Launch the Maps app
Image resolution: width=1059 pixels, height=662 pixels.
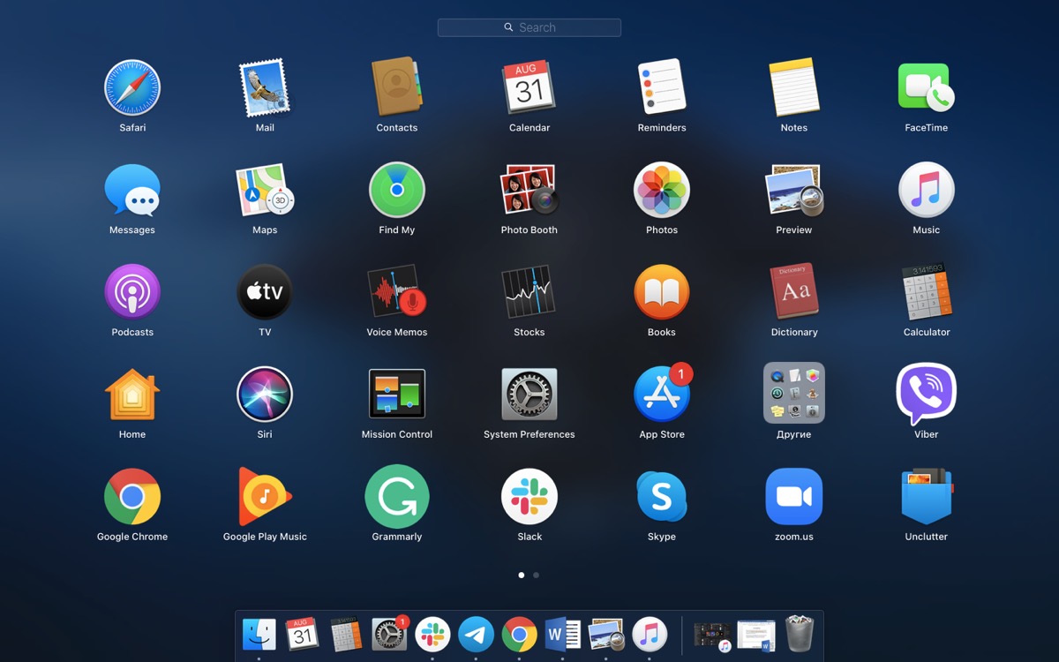tap(265, 190)
